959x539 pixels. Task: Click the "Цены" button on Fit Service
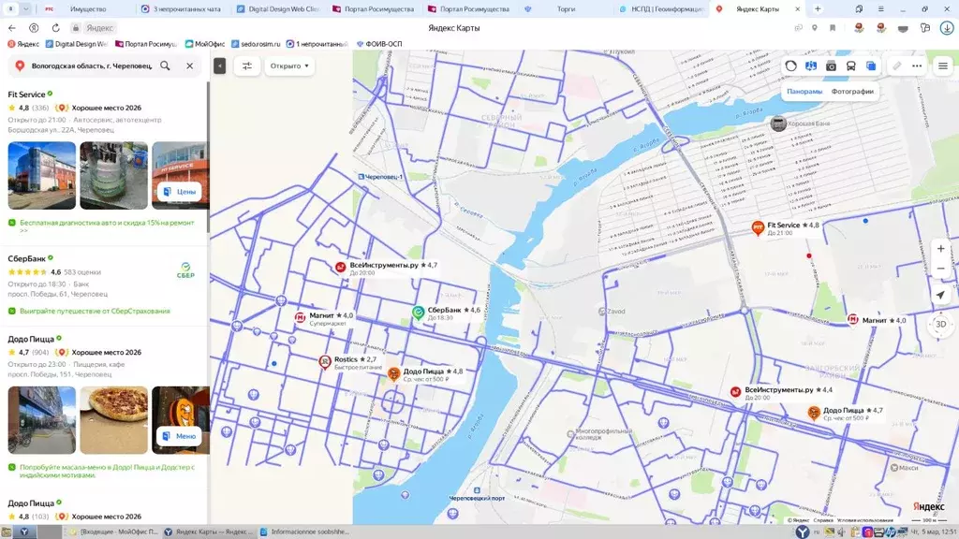180,192
